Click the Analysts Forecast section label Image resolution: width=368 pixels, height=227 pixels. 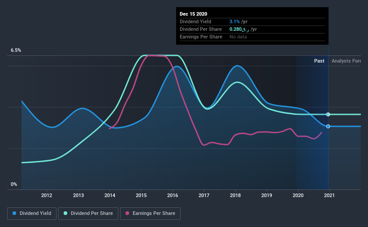pyautogui.click(x=346, y=61)
